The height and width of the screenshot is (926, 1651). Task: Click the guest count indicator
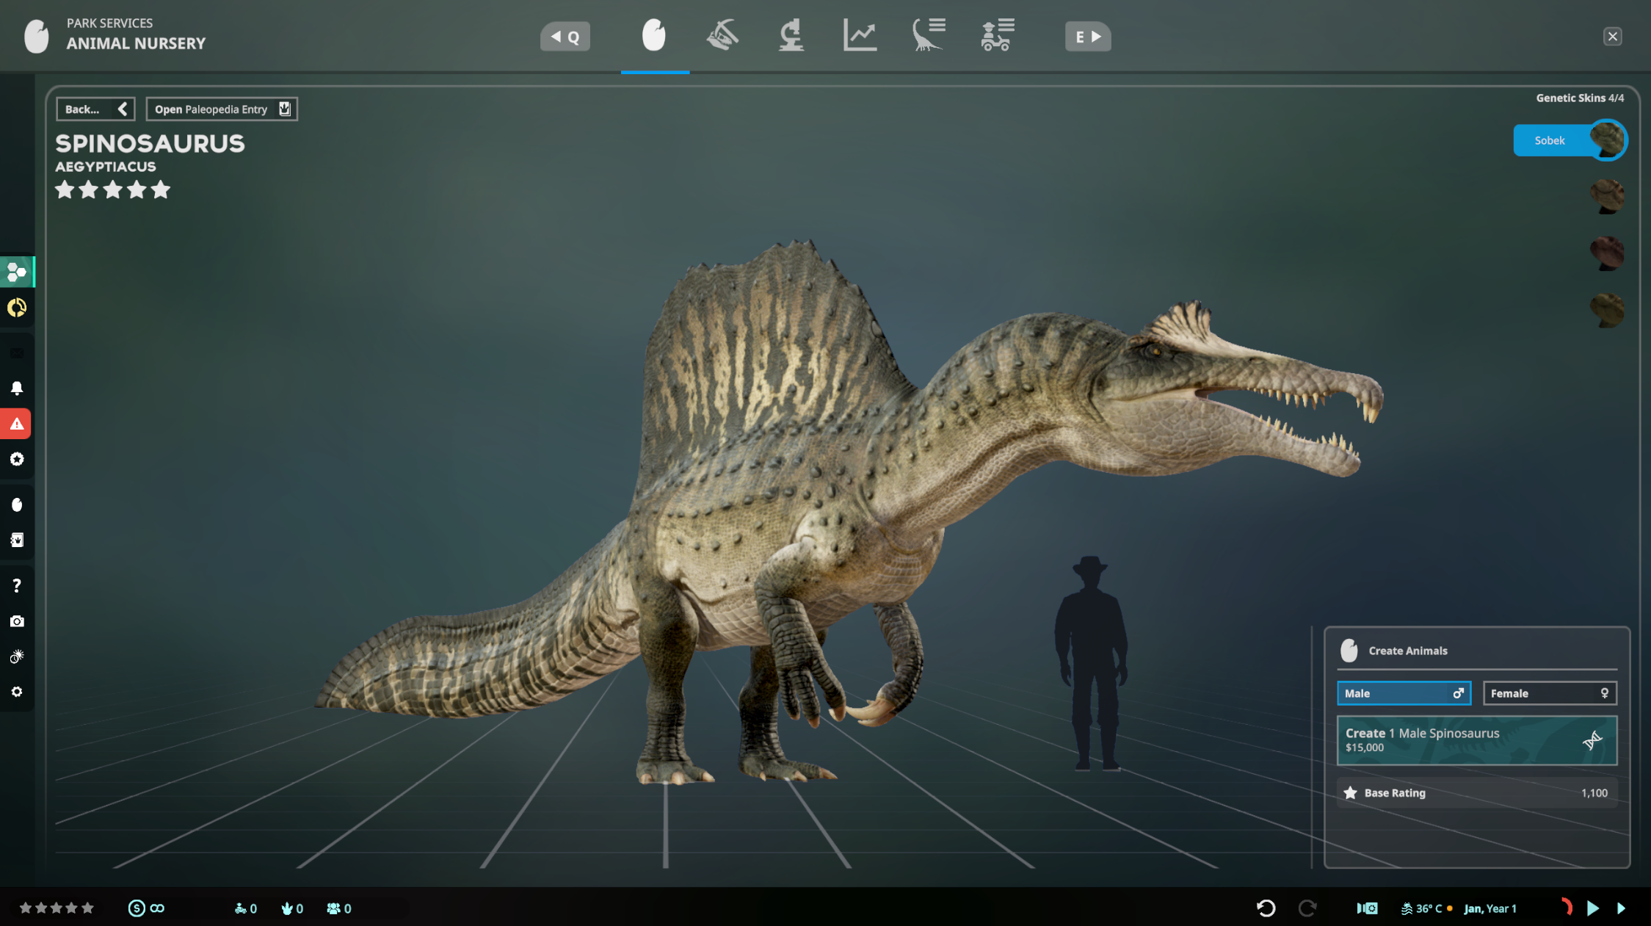[x=339, y=908]
